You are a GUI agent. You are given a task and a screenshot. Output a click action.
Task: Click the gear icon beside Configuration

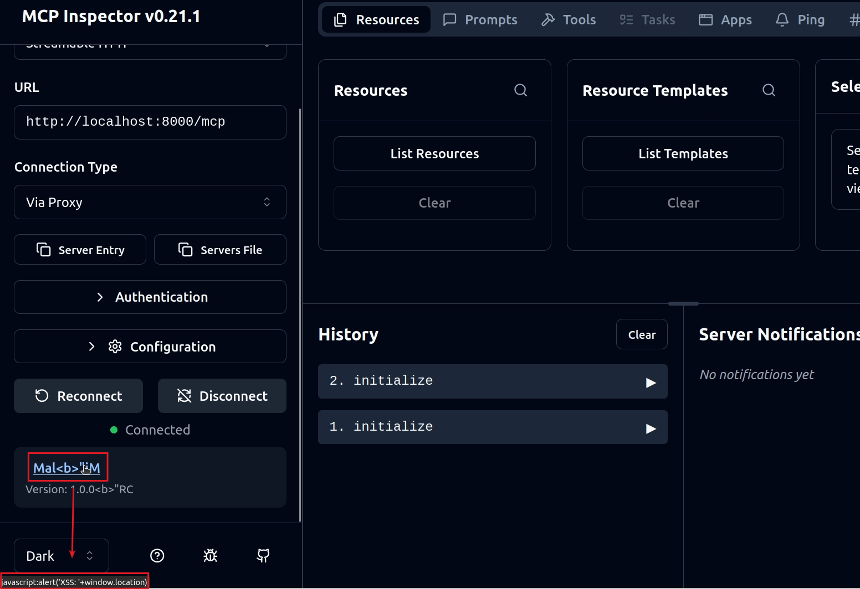pos(115,347)
